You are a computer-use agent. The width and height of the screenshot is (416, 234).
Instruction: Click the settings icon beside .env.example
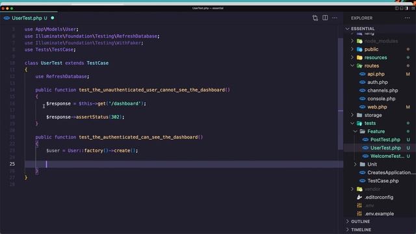pos(359,214)
